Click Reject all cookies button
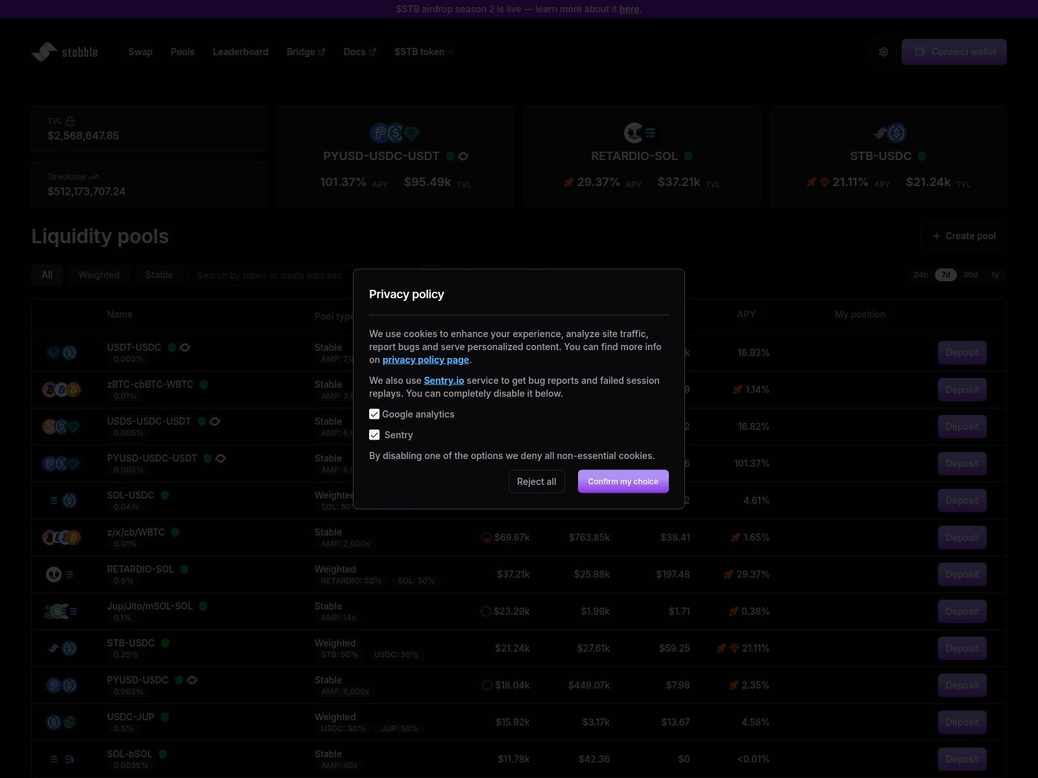 (x=537, y=482)
